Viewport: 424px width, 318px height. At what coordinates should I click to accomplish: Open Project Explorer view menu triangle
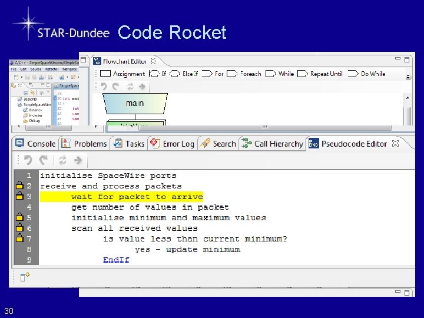pyautogui.click(x=48, y=91)
